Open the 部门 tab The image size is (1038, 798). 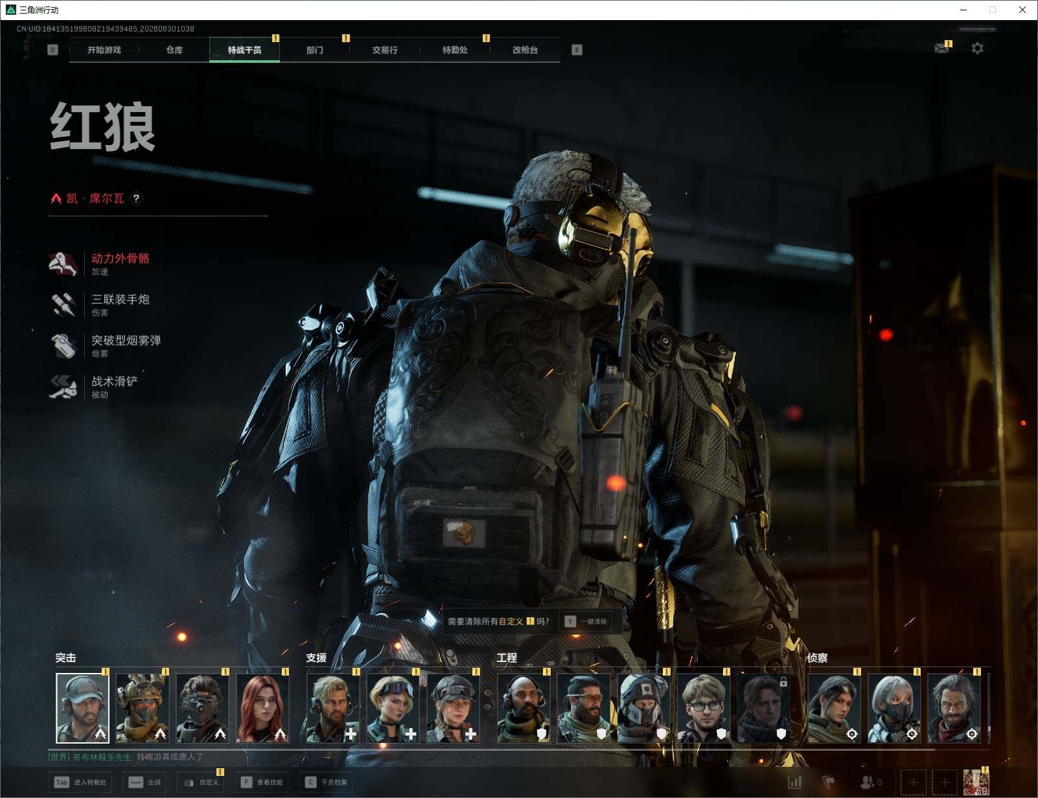tap(315, 50)
